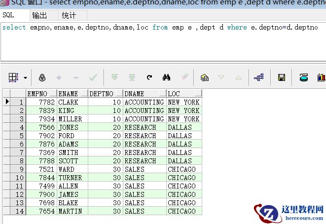Click the linked query diagram icon

258,77
